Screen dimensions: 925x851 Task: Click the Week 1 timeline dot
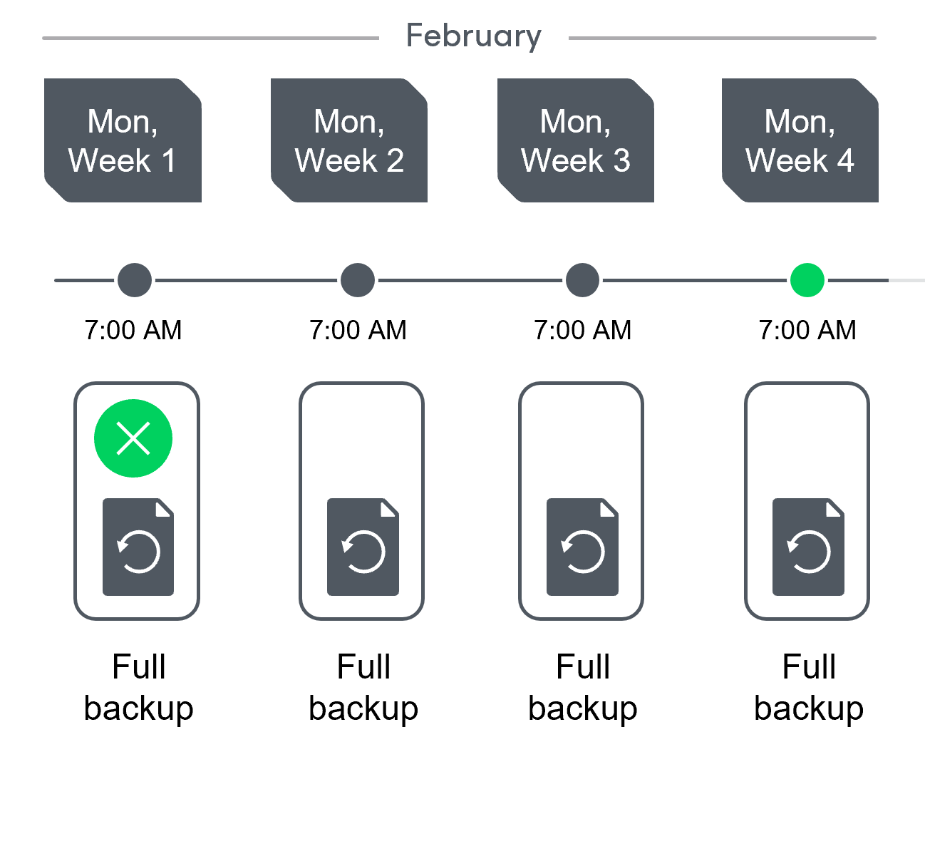pos(135,280)
